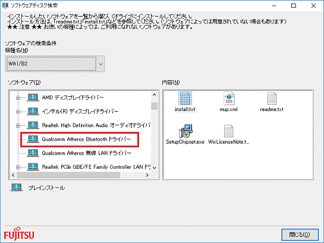
Task: Click the Intel(R) display driver laptop icon
Action: [33, 111]
